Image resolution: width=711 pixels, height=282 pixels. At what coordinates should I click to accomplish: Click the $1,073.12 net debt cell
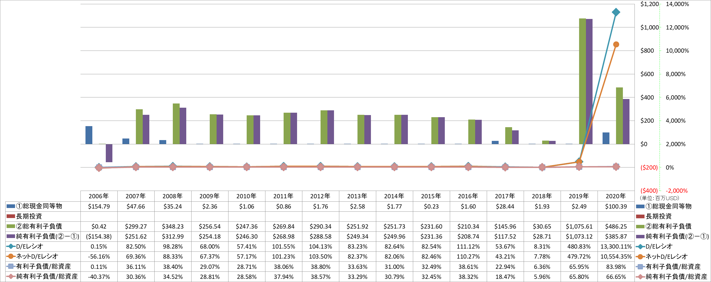(579, 236)
